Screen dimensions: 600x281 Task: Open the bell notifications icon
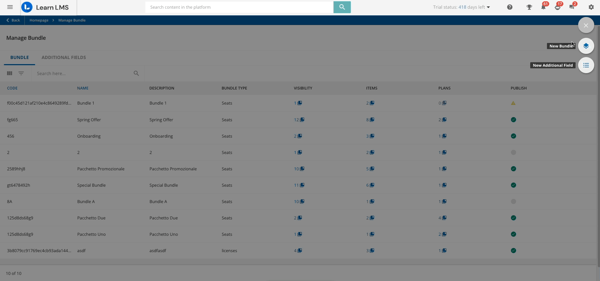coord(543,7)
